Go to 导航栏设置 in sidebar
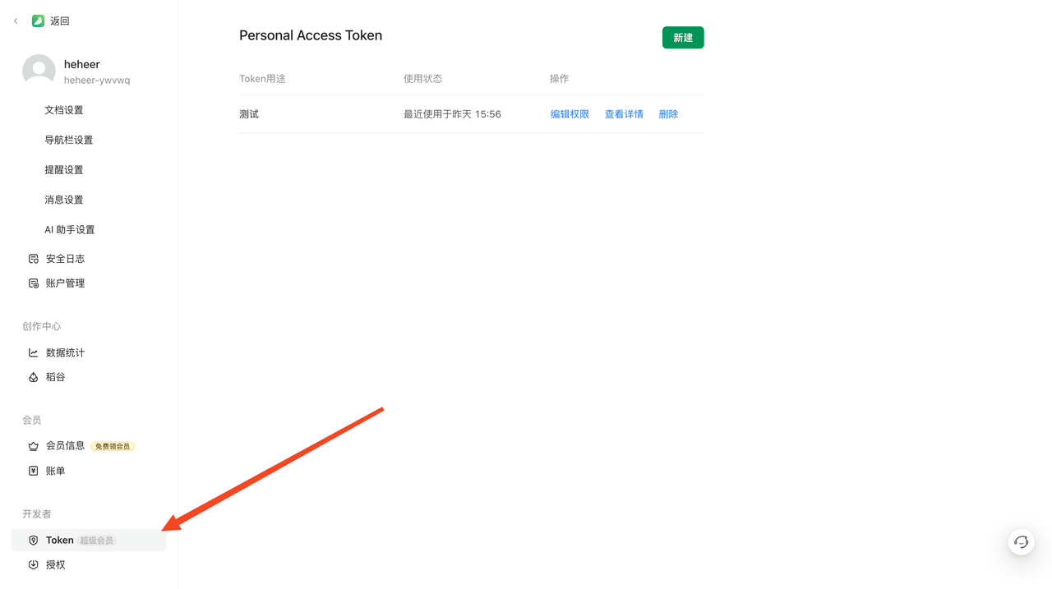 pos(69,140)
